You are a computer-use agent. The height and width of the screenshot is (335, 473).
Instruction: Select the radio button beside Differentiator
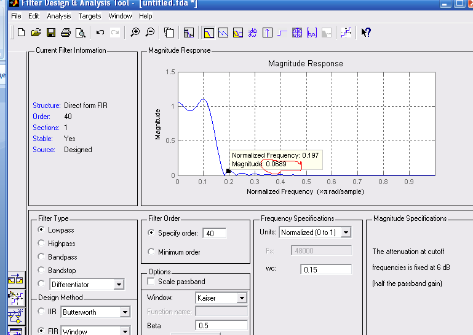41,283
